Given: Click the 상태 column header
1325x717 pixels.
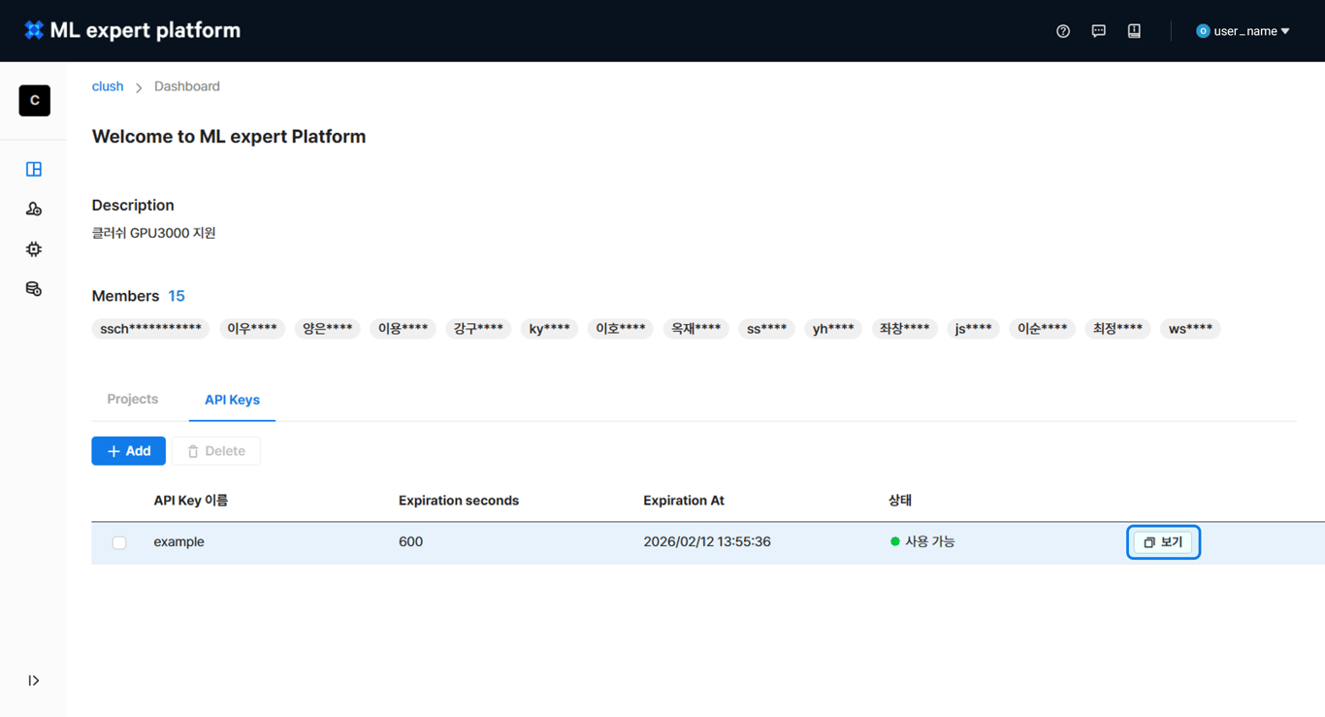Looking at the screenshot, I should pyautogui.click(x=900, y=501).
